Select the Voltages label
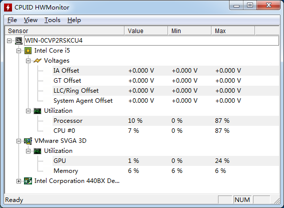The height and width of the screenshot is (208, 284). point(56,61)
